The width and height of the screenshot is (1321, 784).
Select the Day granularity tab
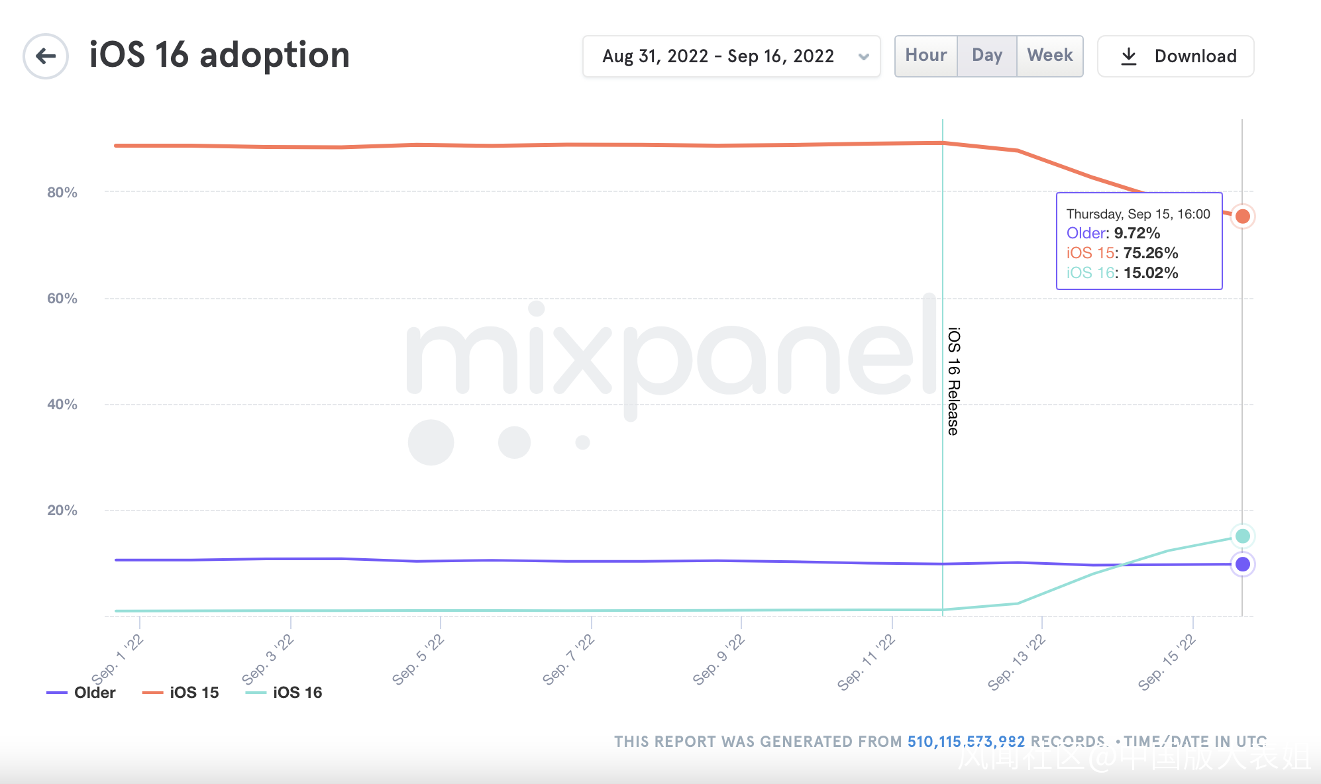pos(986,56)
